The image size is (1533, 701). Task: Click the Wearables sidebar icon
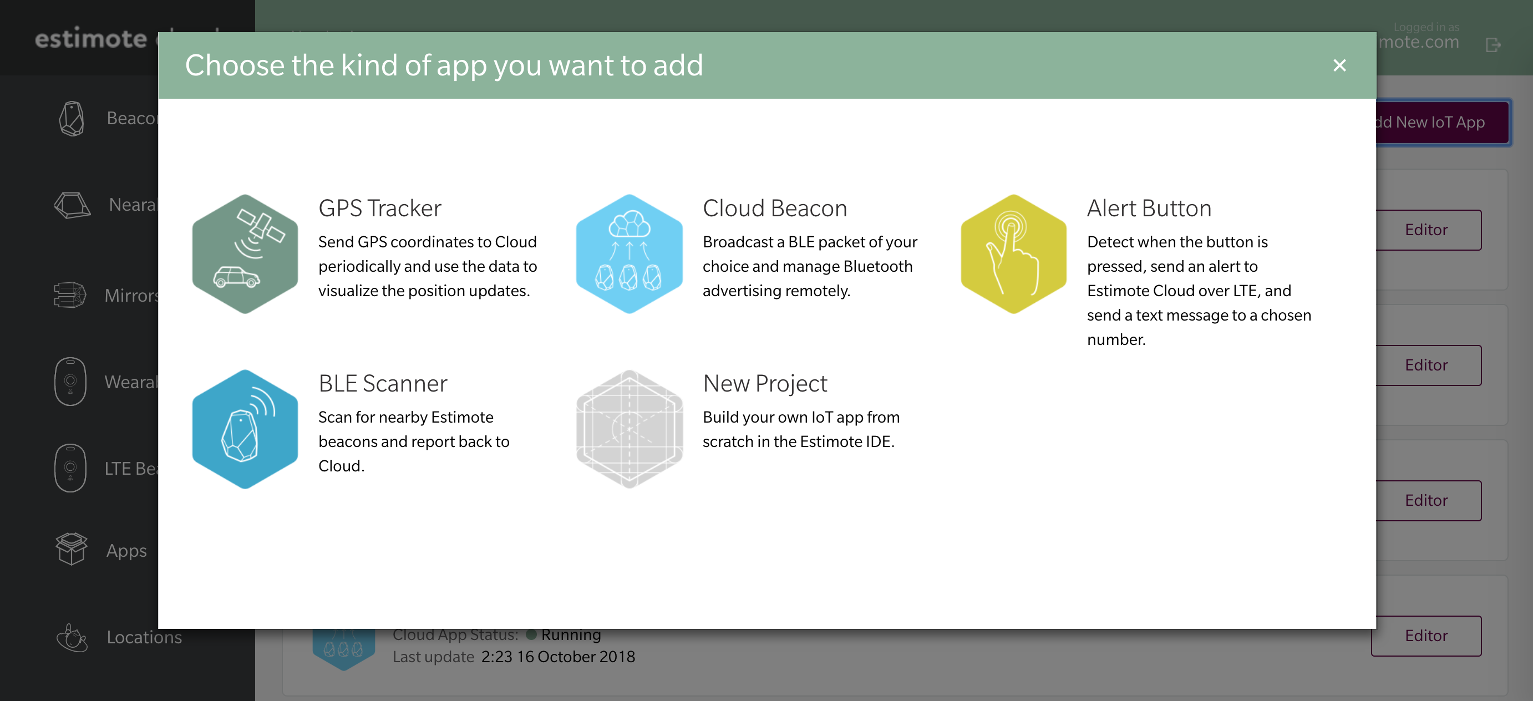click(70, 382)
